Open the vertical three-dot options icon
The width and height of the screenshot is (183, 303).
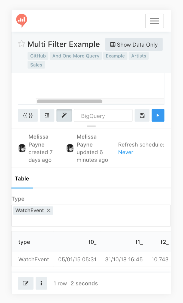click(41, 283)
